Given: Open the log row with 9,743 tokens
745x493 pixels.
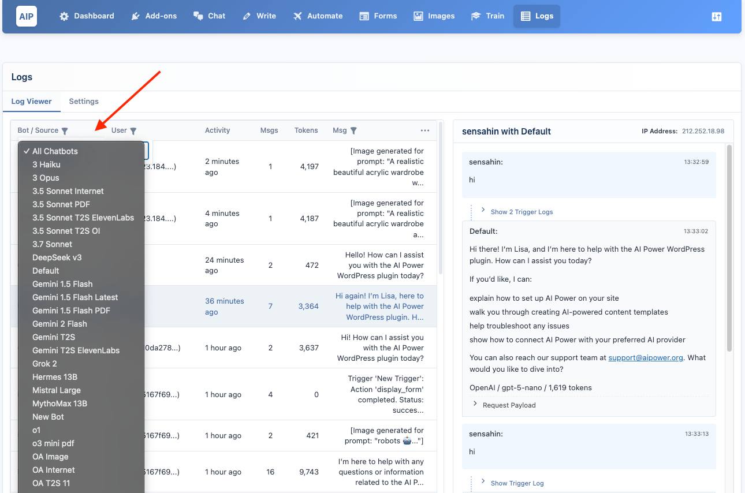Looking at the screenshot, I should 224,472.
